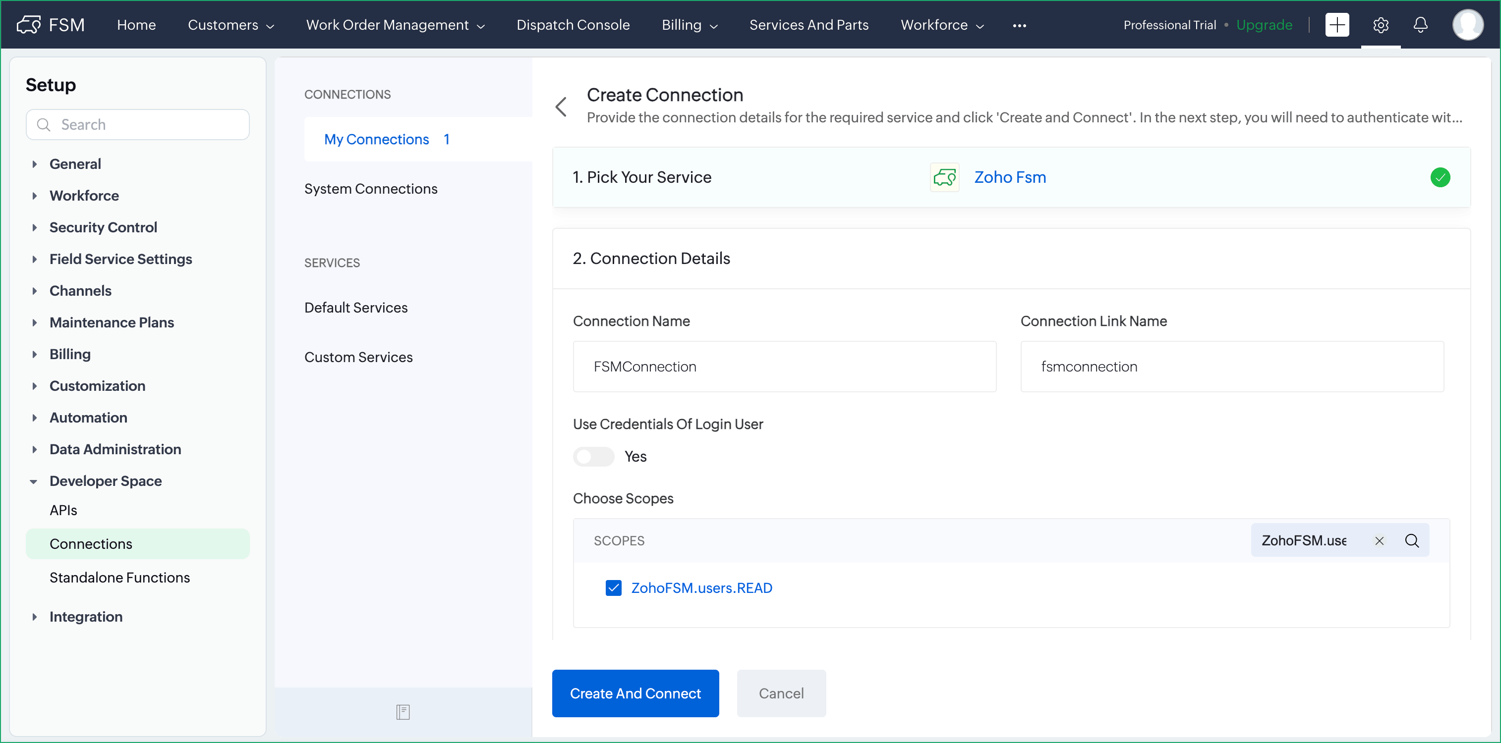Open the Dispatch Console tab
The width and height of the screenshot is (1501, 743).
click(573, 25)
